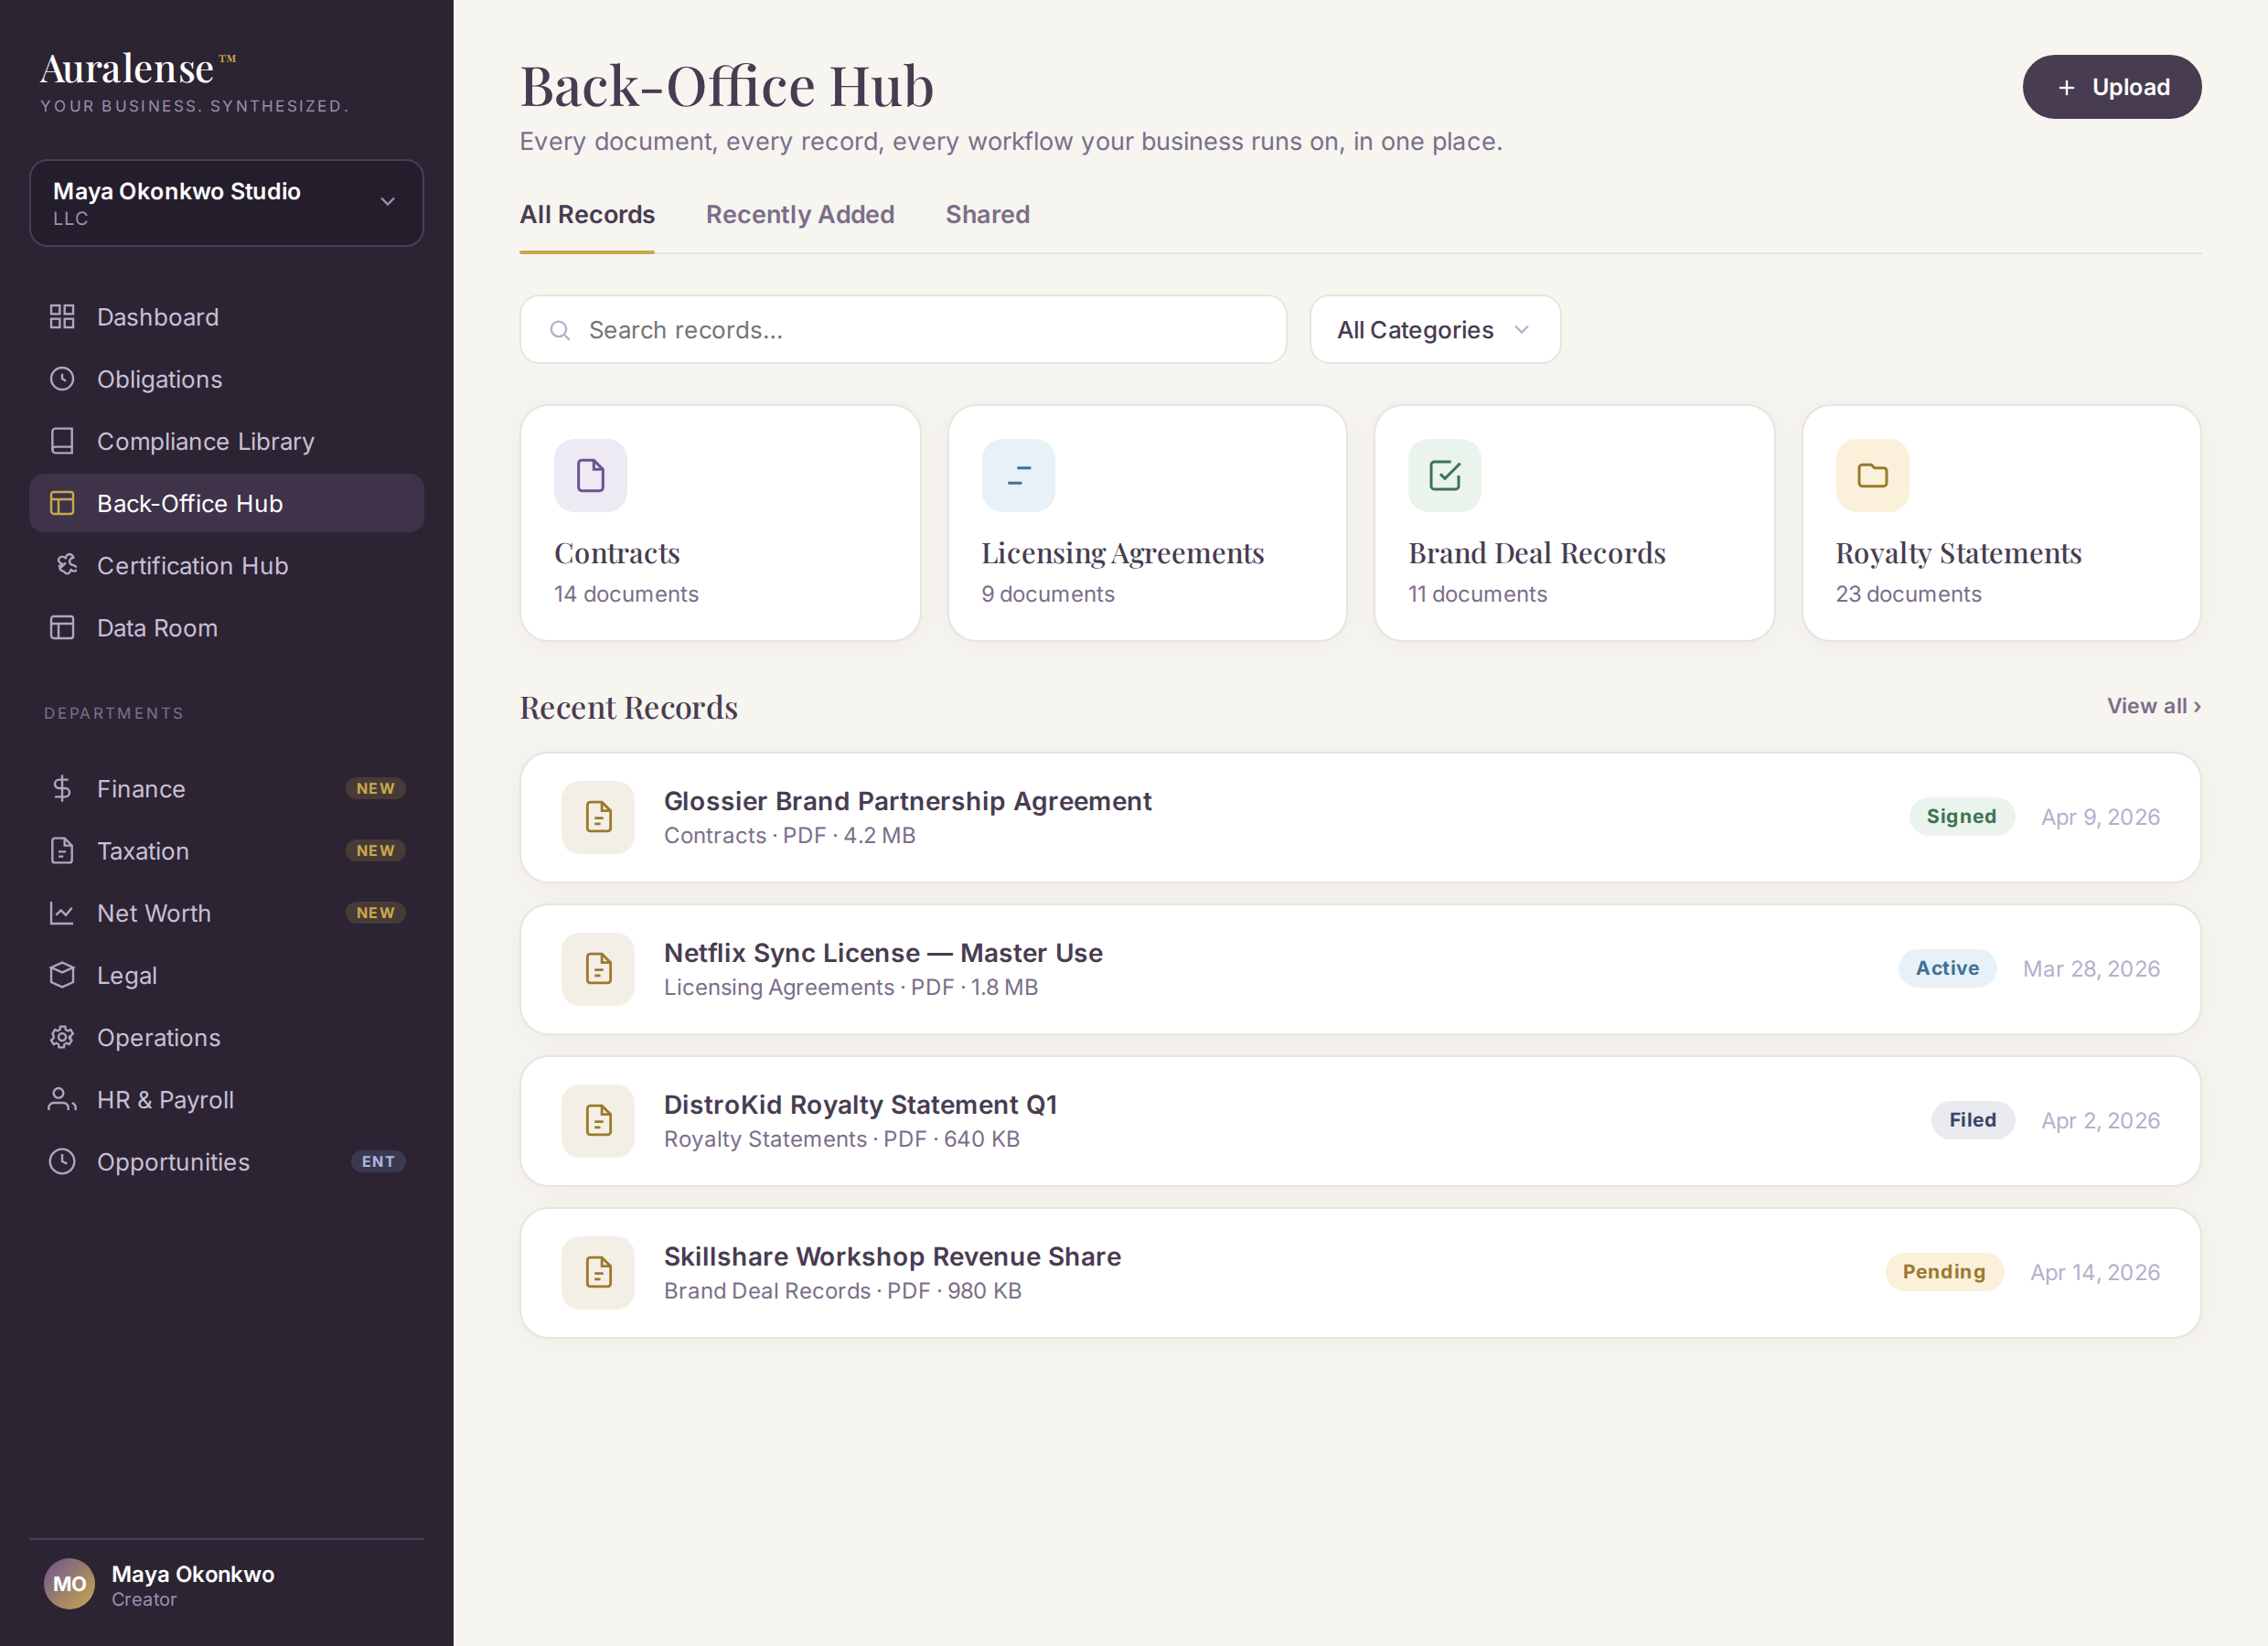Viewport: 2268px width, 1646px height.
Task: Click the search magnifier icon
Action: point(560,330)
